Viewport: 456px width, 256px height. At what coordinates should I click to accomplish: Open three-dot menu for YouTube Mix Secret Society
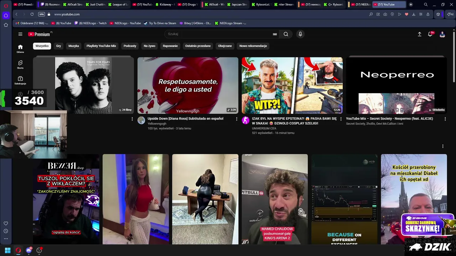445,119
